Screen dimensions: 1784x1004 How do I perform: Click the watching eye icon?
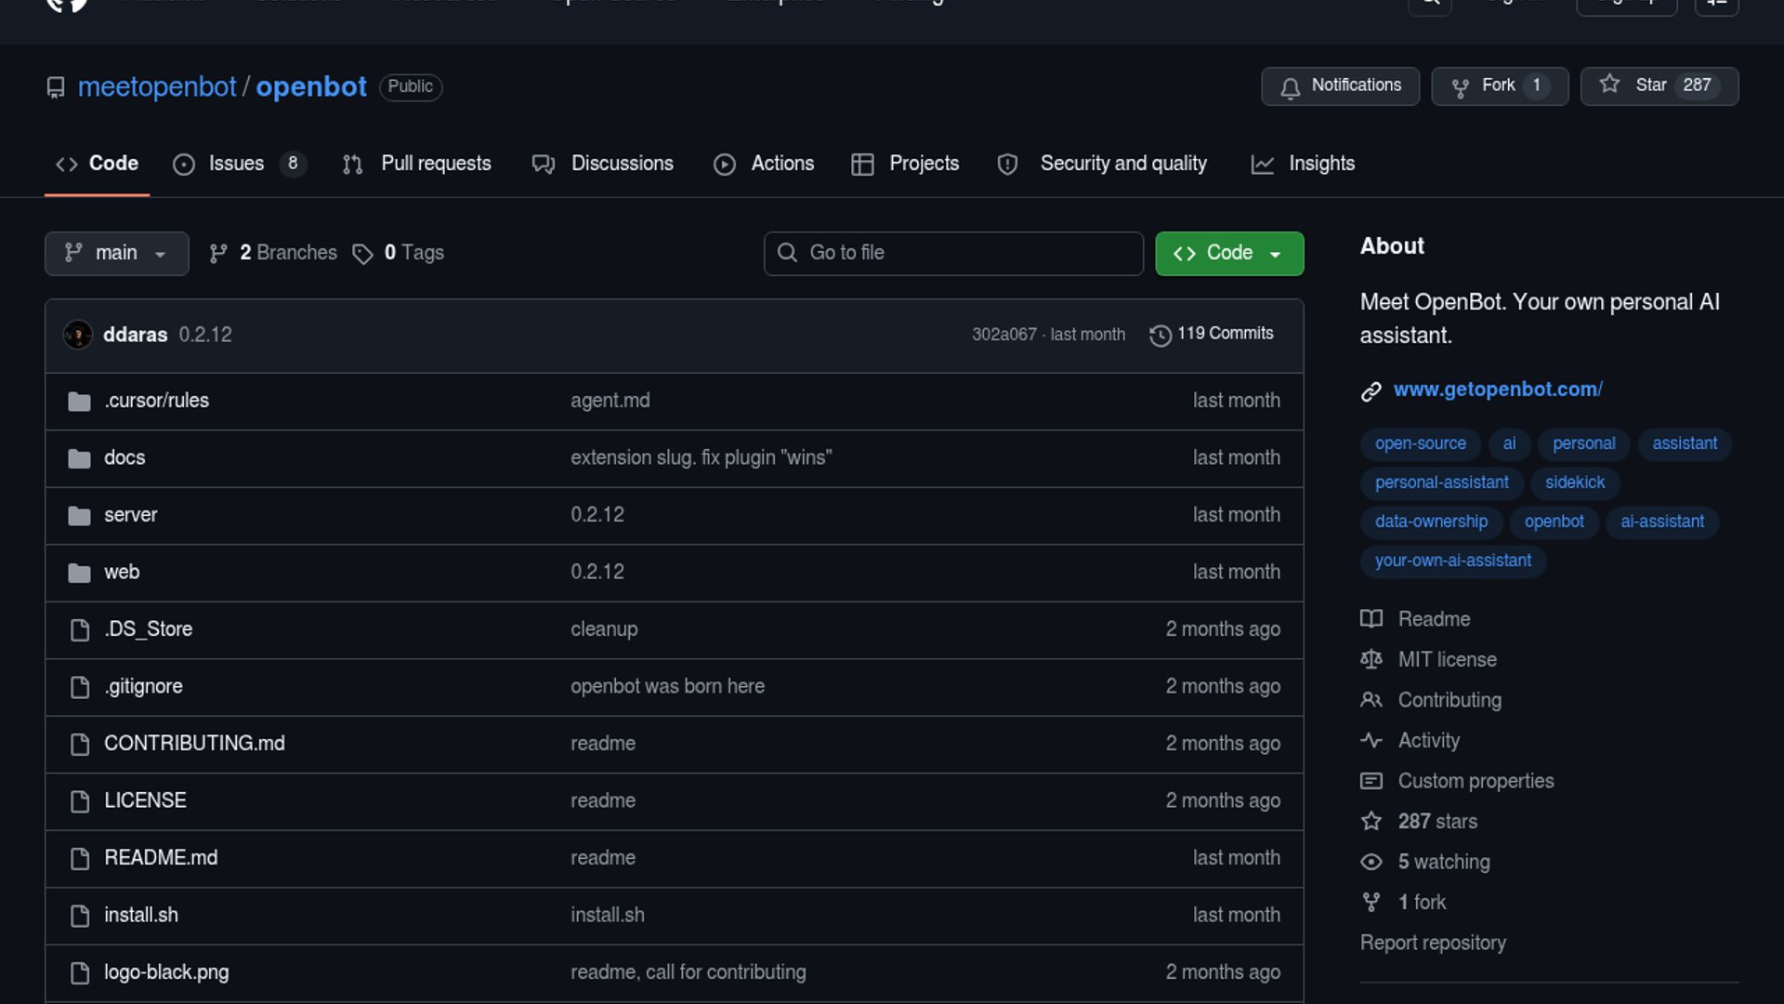(1371, 863)
